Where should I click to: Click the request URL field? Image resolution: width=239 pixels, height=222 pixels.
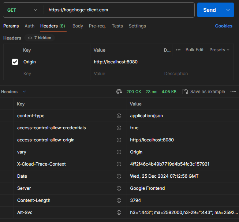coord(119,10)
